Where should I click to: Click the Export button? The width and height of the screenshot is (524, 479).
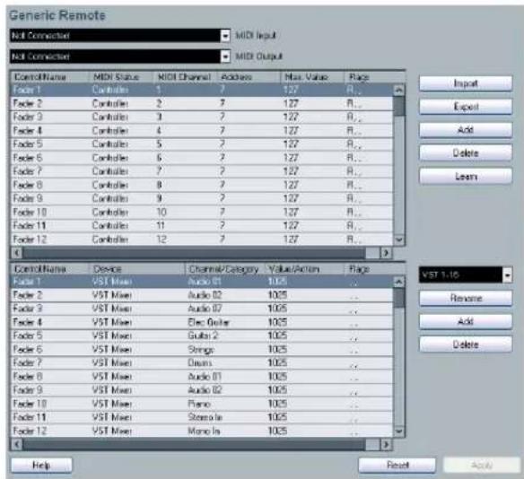pos(466,107)
